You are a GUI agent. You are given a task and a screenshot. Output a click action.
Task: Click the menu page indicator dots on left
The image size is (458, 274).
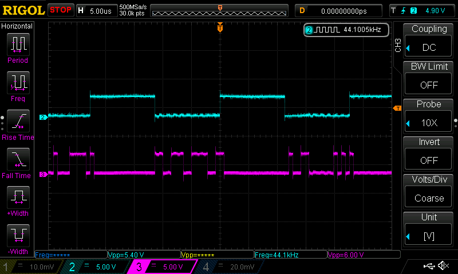point(2,123)
